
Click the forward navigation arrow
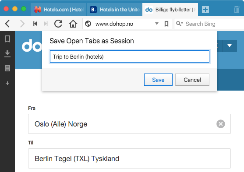[x=22, y=24]
